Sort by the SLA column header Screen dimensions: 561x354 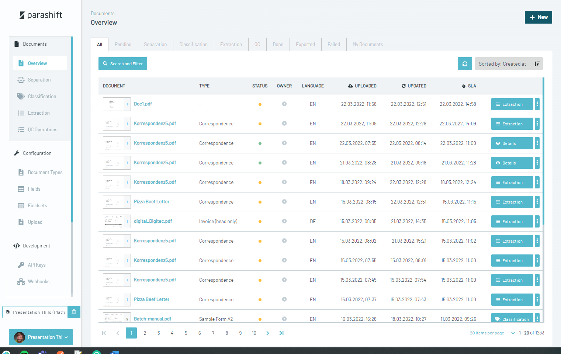click(469, 86)
